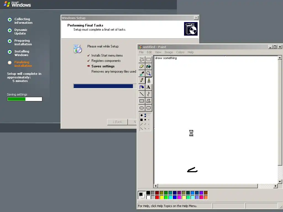Screen dimensions: 283x212
Task: Select the Brush tool
Action: 148,80
